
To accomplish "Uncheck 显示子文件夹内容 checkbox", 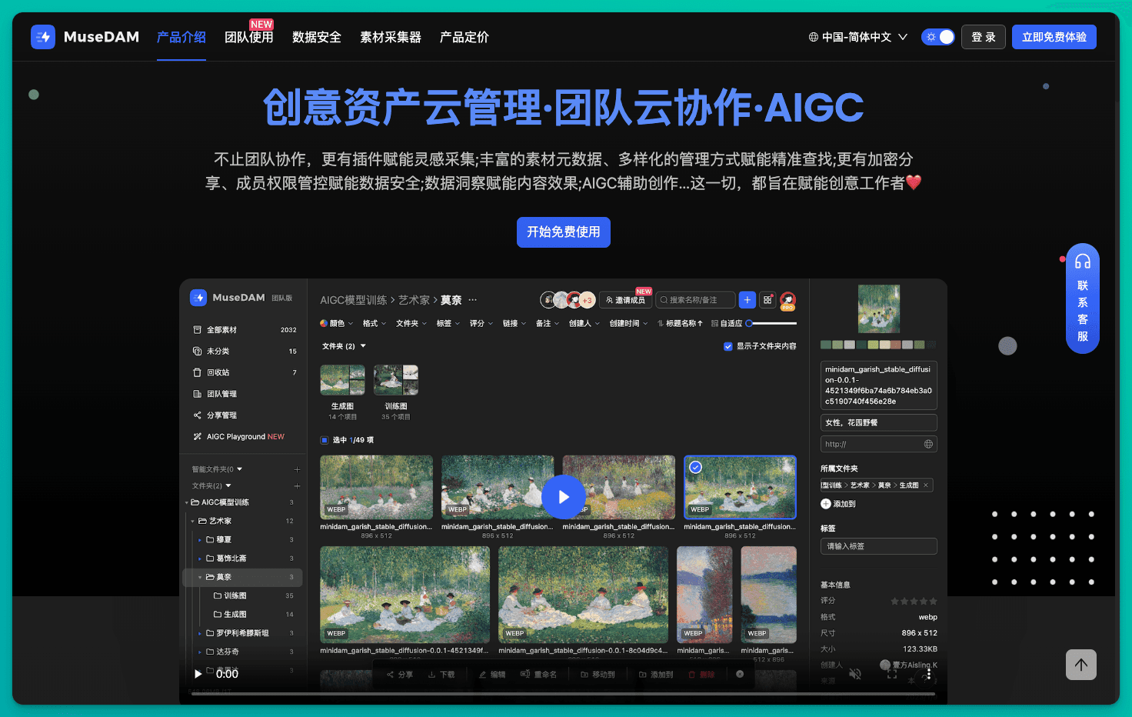I will (x=728, y=347).
